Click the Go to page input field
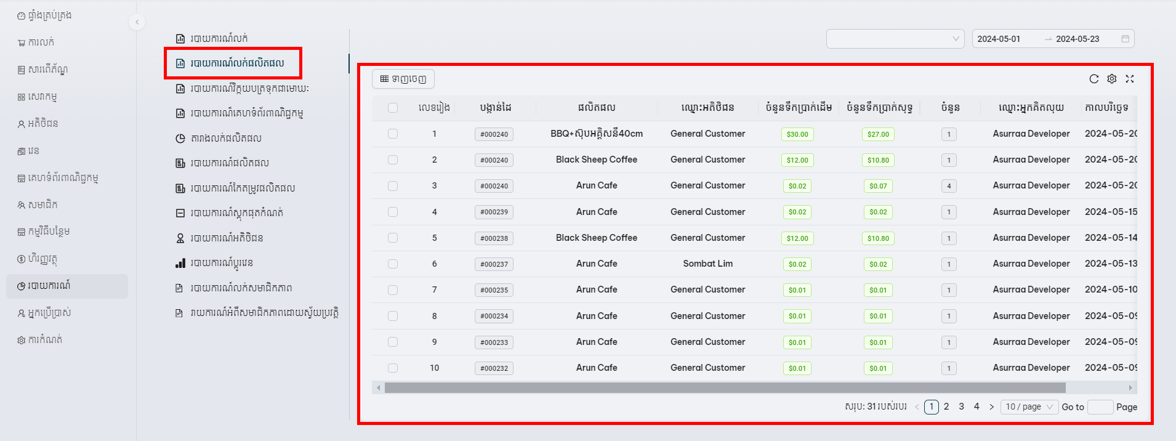This screenshot has width=1176, height=441. pos(1100,407)
